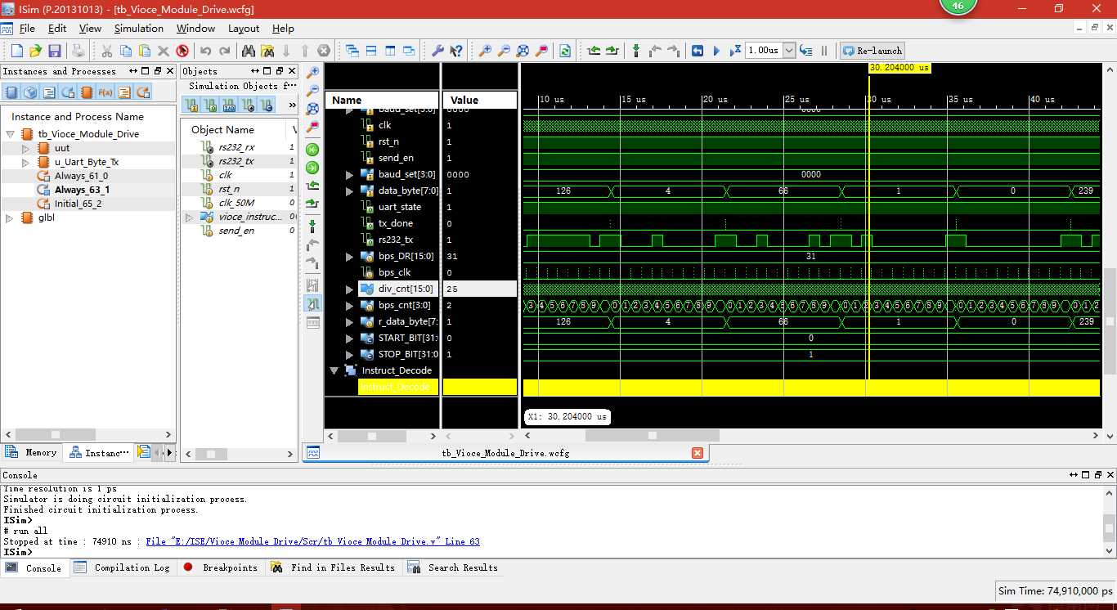Image resolution: width=1117 pixels, height=610 pixels.
Task: Click the Paste toolbar icon
Action: tap(145, 51)
